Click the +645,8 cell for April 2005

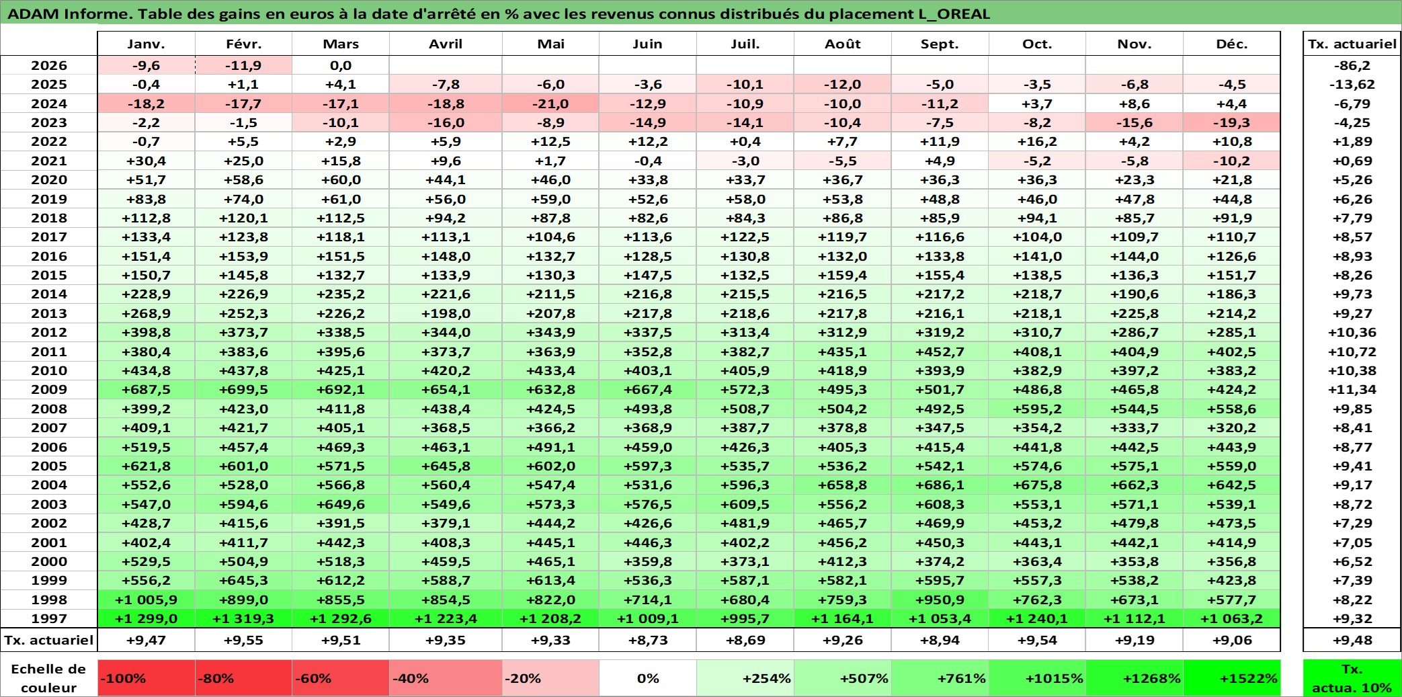coord(446,466)
